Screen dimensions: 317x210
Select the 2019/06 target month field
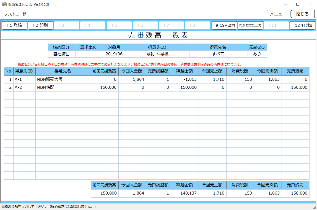(x=114, y=54)
